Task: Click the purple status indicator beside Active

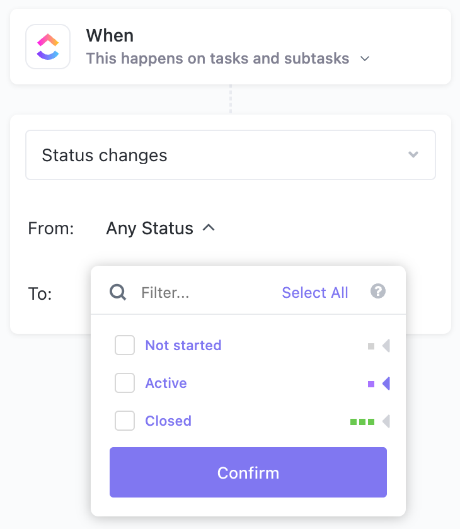Action: point(370,383)
